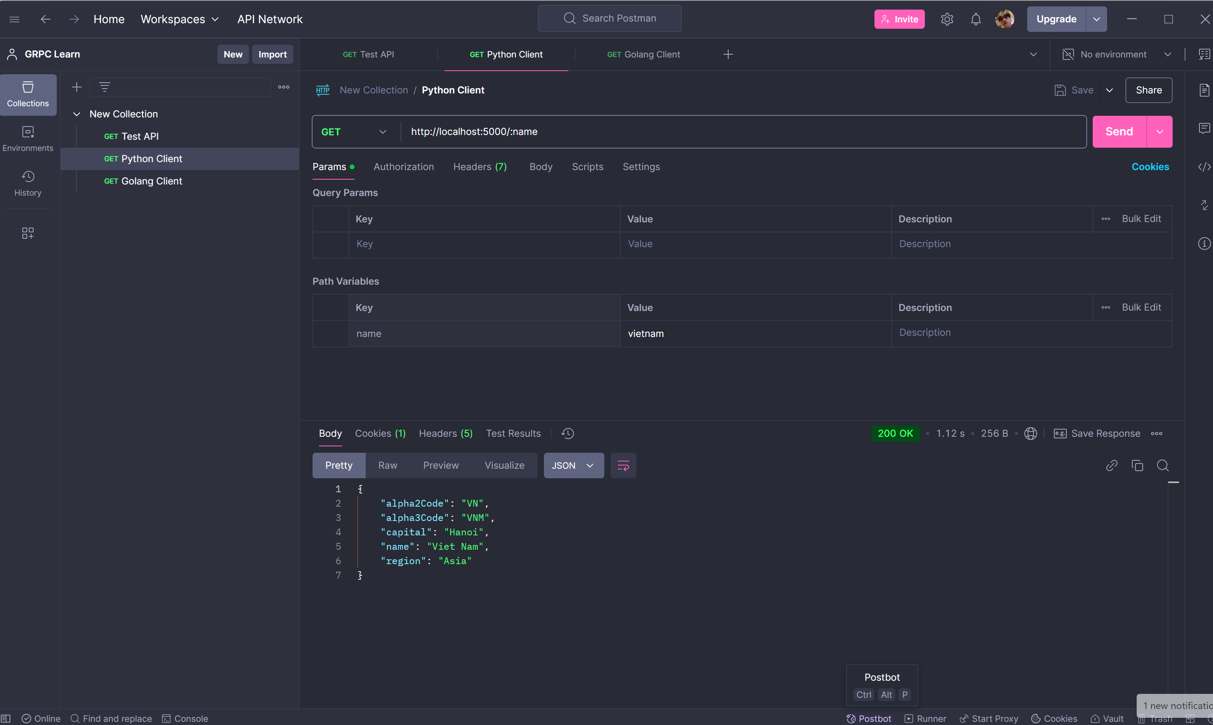Switch to the Golang Client tab
Image resolution: width=1213 pixels, height=725 pixels.
[x=643, y=54]
